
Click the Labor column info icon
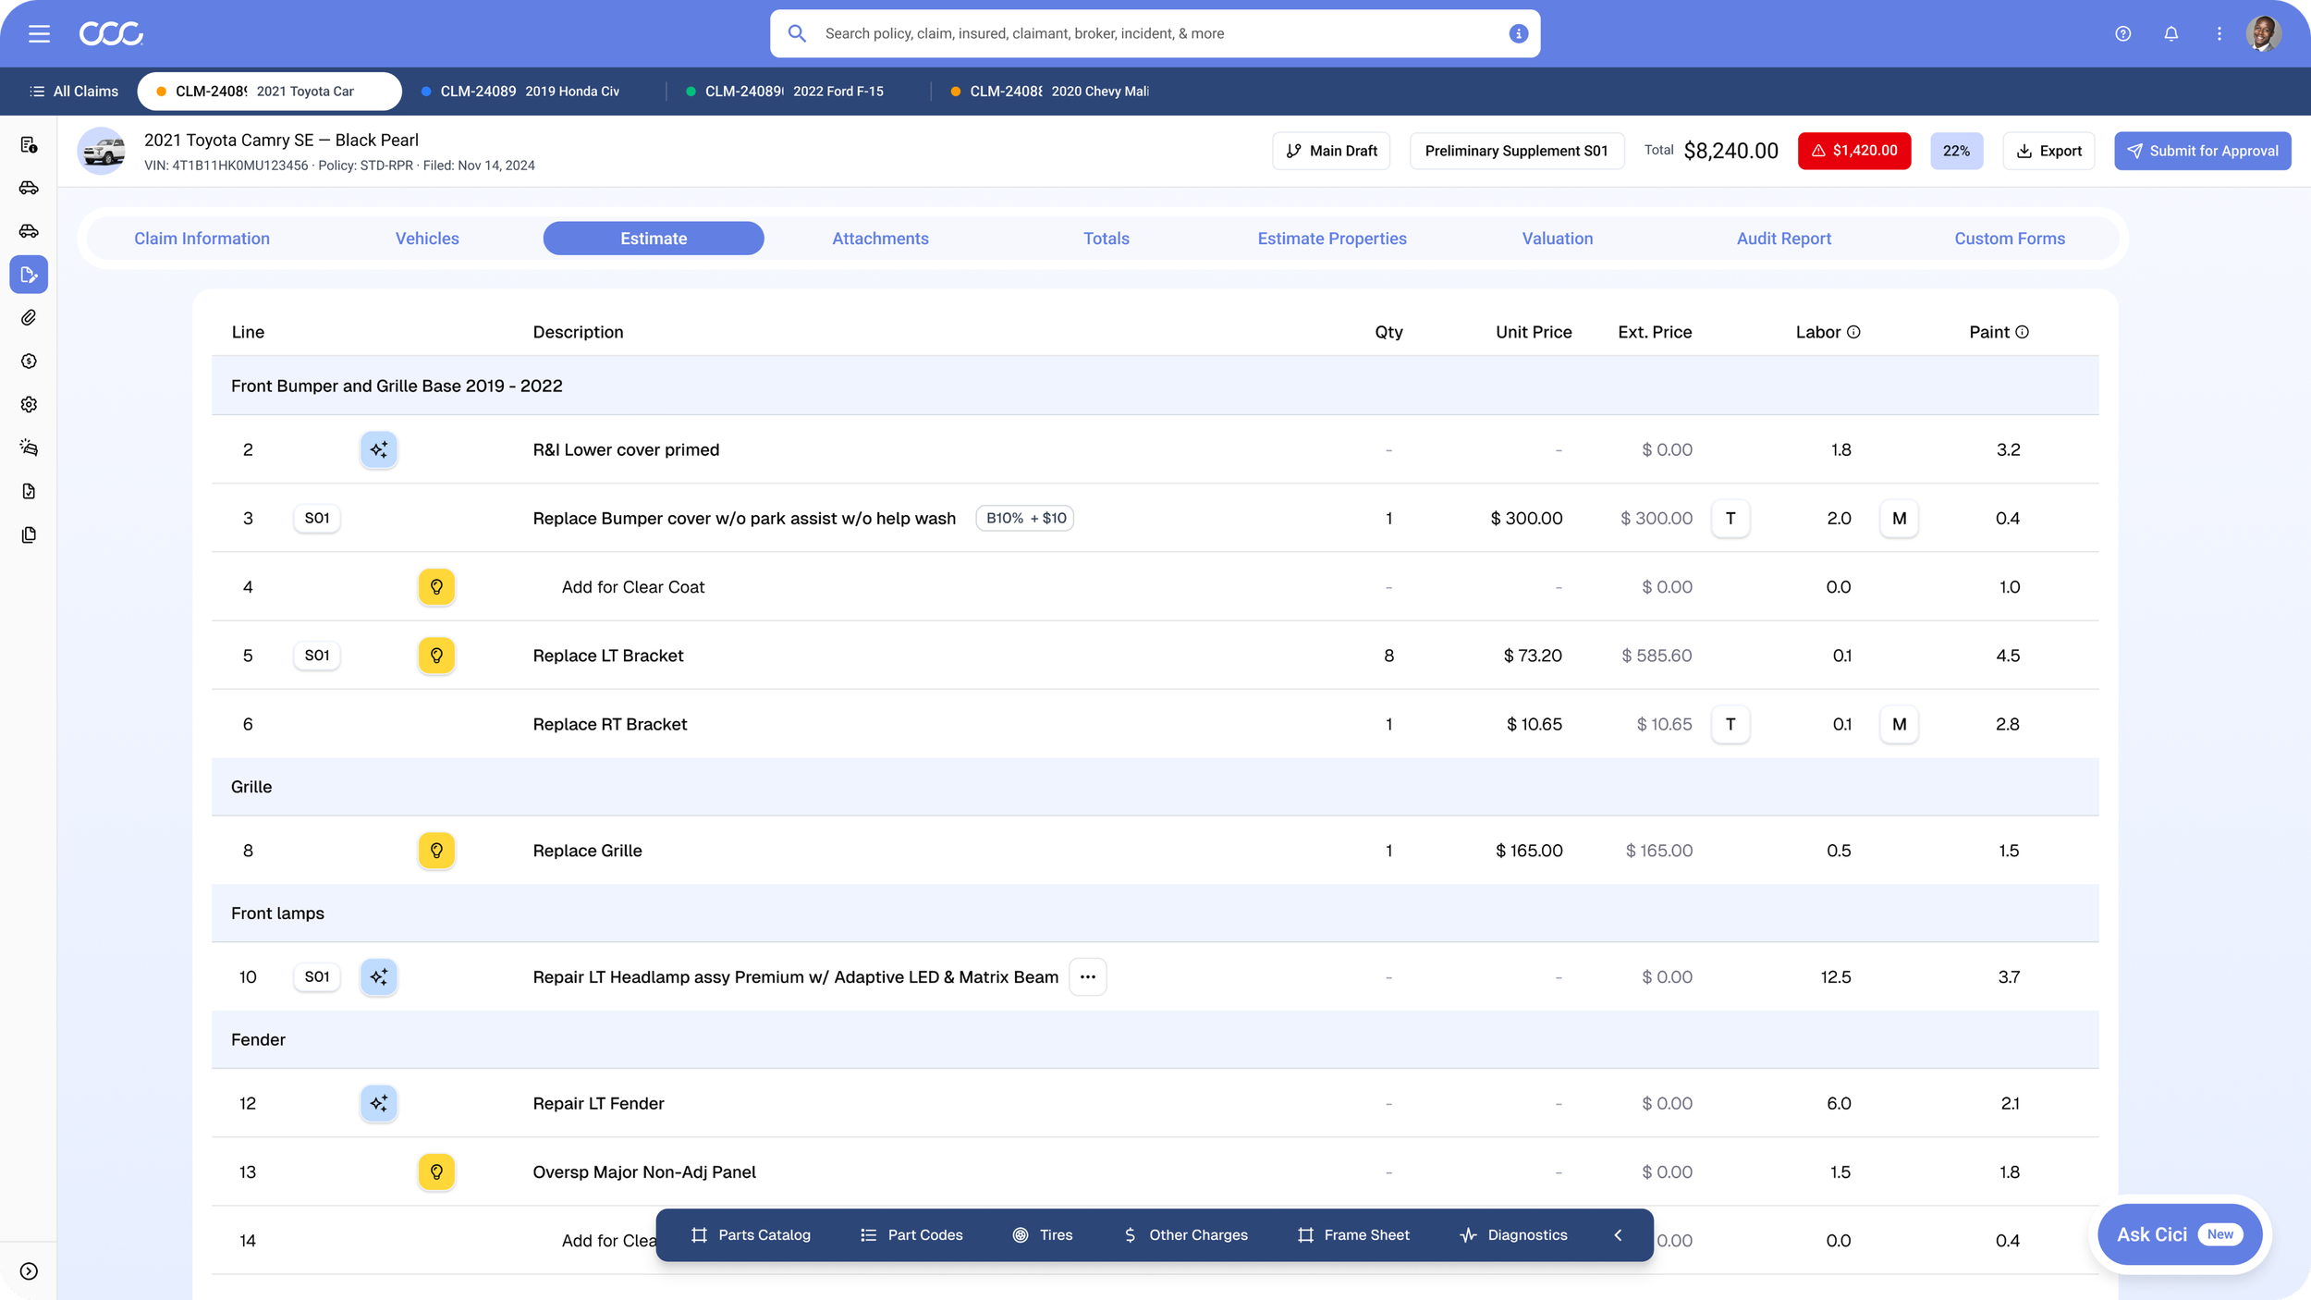pos(1853,332)
